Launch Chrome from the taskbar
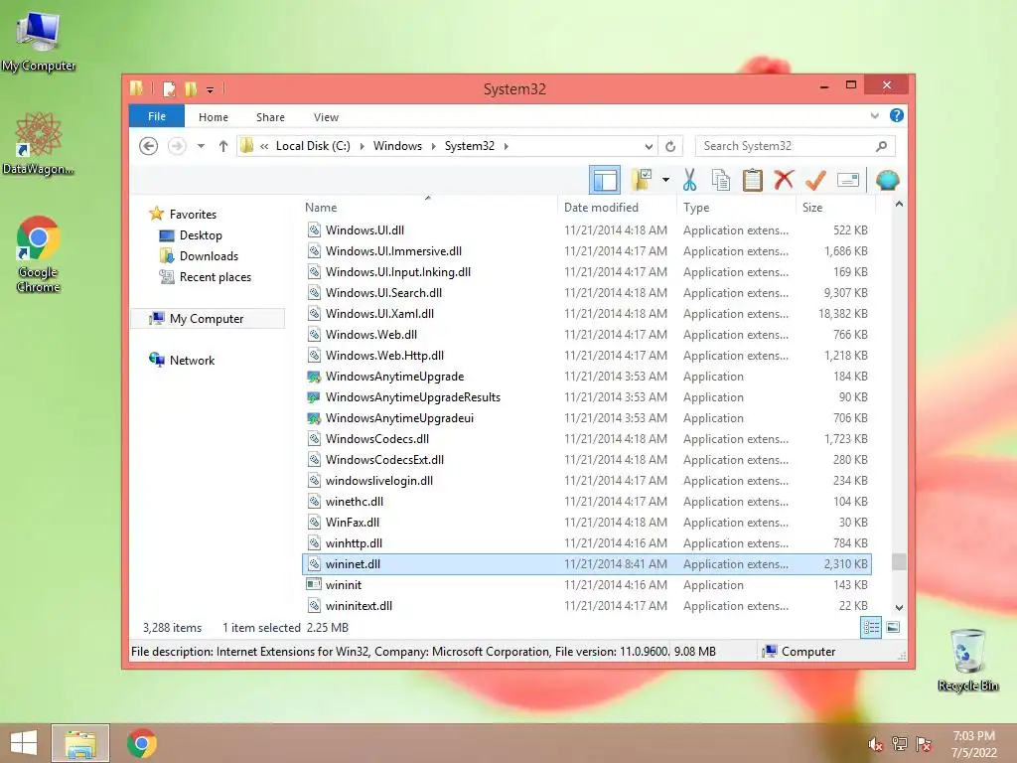This screenshot has width=1017, height=763. [x=142, y=743]
